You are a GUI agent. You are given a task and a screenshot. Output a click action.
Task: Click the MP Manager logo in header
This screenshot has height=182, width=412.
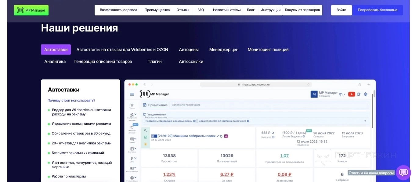31,10
